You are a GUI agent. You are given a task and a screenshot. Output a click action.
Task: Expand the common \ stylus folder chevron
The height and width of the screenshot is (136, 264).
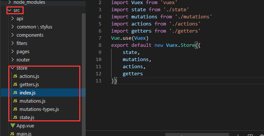[x=13, y=27]
